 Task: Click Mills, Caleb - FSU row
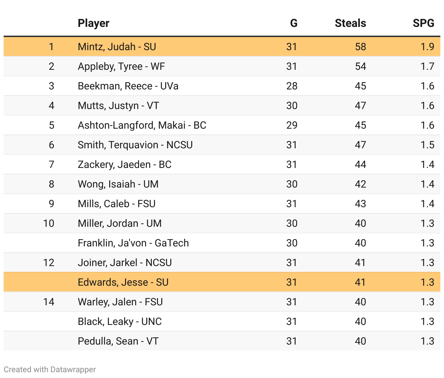click(222, 204)
